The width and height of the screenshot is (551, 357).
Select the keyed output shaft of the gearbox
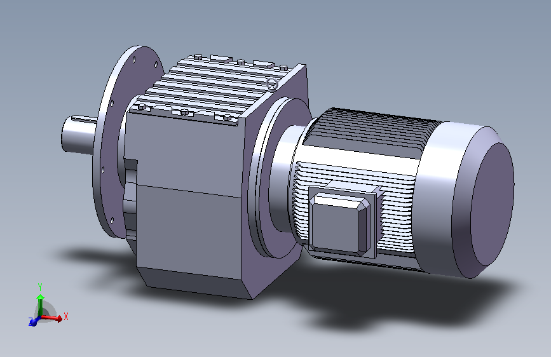(x=79, y=135)
